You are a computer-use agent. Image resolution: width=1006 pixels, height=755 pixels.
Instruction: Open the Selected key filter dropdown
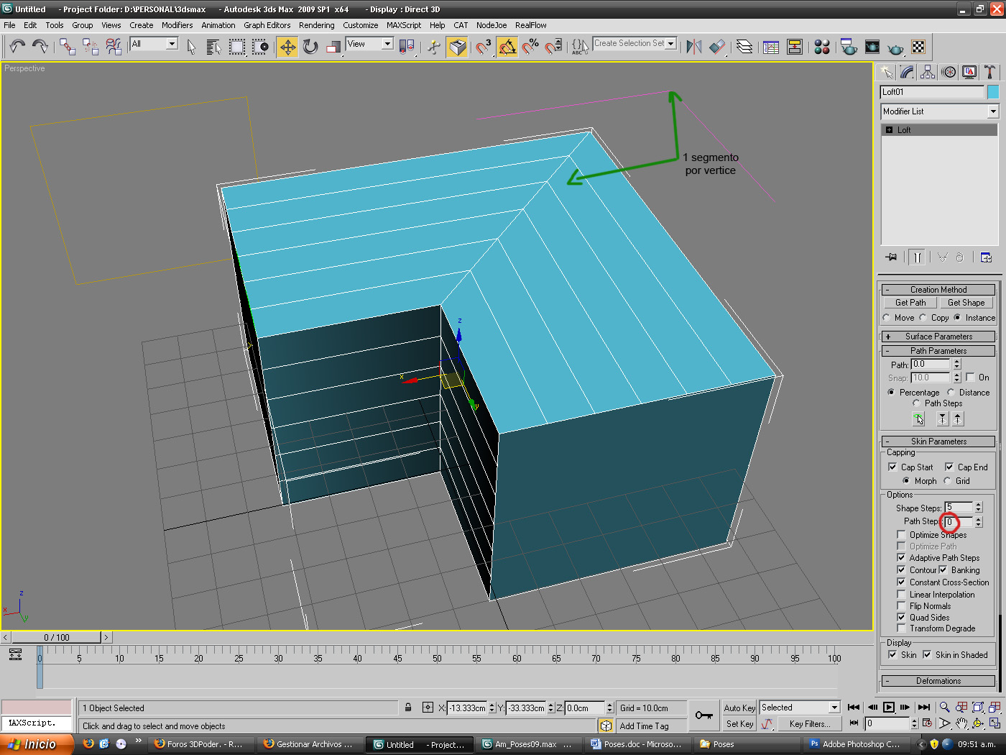tap(800, 708)
